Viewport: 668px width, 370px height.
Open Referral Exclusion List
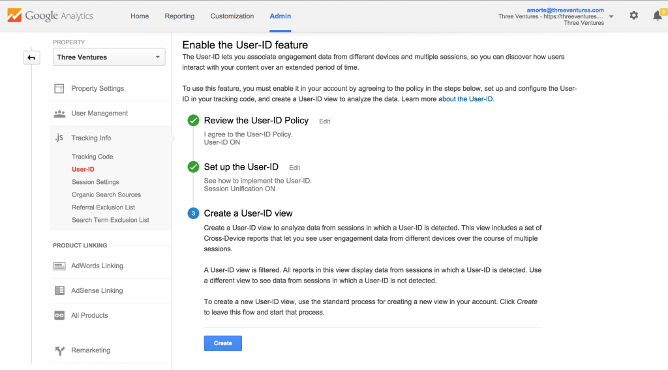(x=103, y=207)
